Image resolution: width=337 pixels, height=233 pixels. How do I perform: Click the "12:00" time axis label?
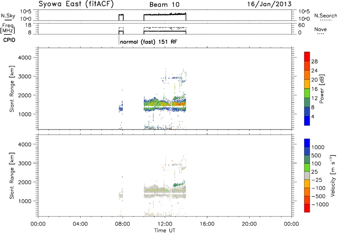[165, 224]
